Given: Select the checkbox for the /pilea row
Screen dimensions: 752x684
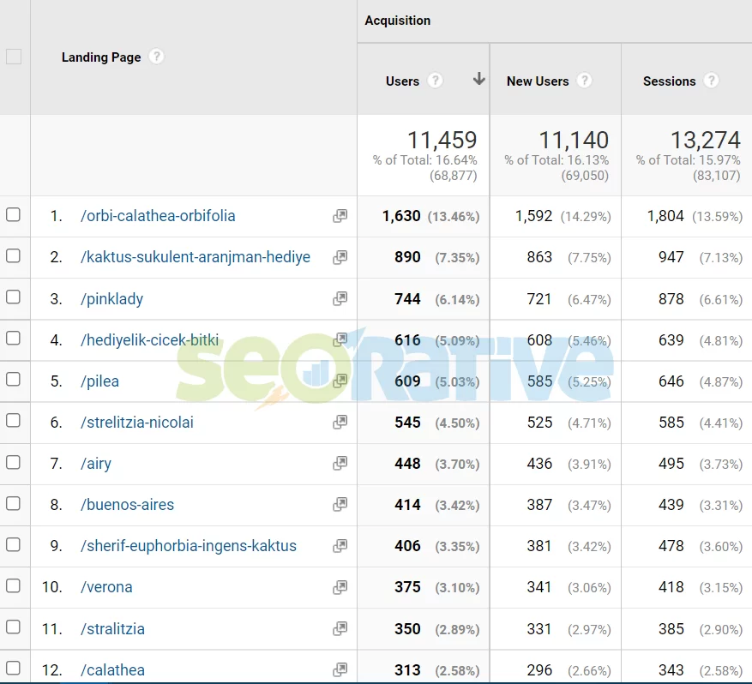Looking at the screenshot, I should tap(13, 380).
